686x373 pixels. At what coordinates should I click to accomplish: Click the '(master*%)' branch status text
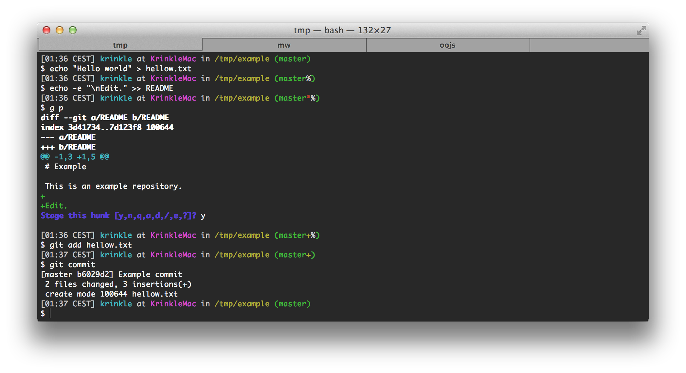coord(297,98)
